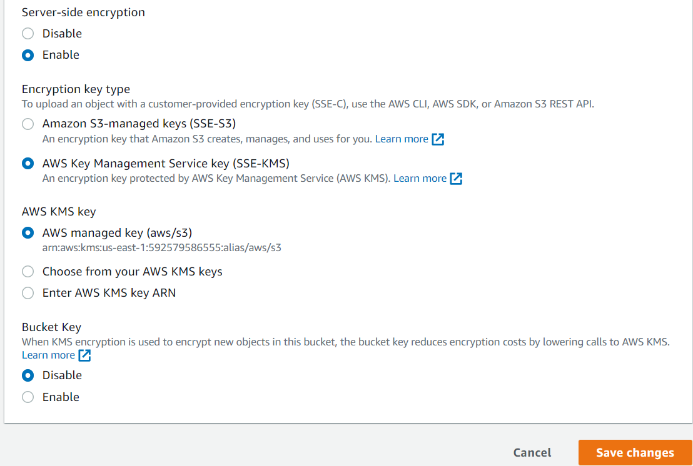Select AWS Key Management Service key (SSE-KMS)
Image resolution: width=693 pixels, height=466 pixels.
click(28, 163)
